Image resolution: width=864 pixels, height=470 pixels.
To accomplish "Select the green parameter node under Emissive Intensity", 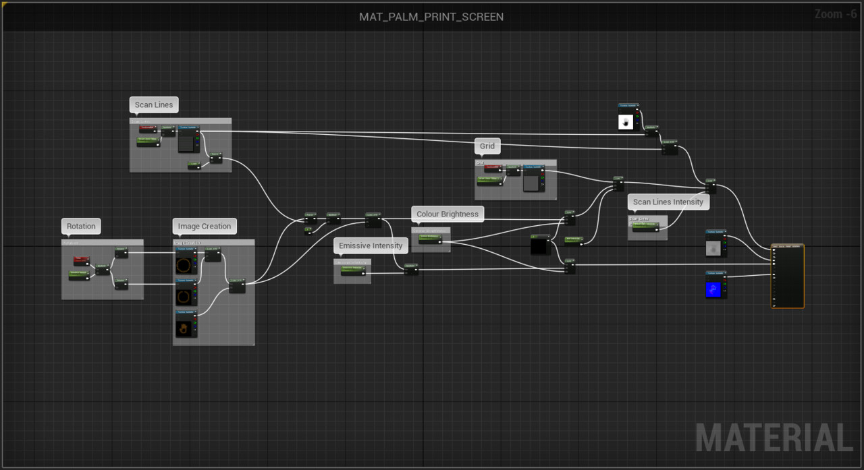I will coord(354,270).
